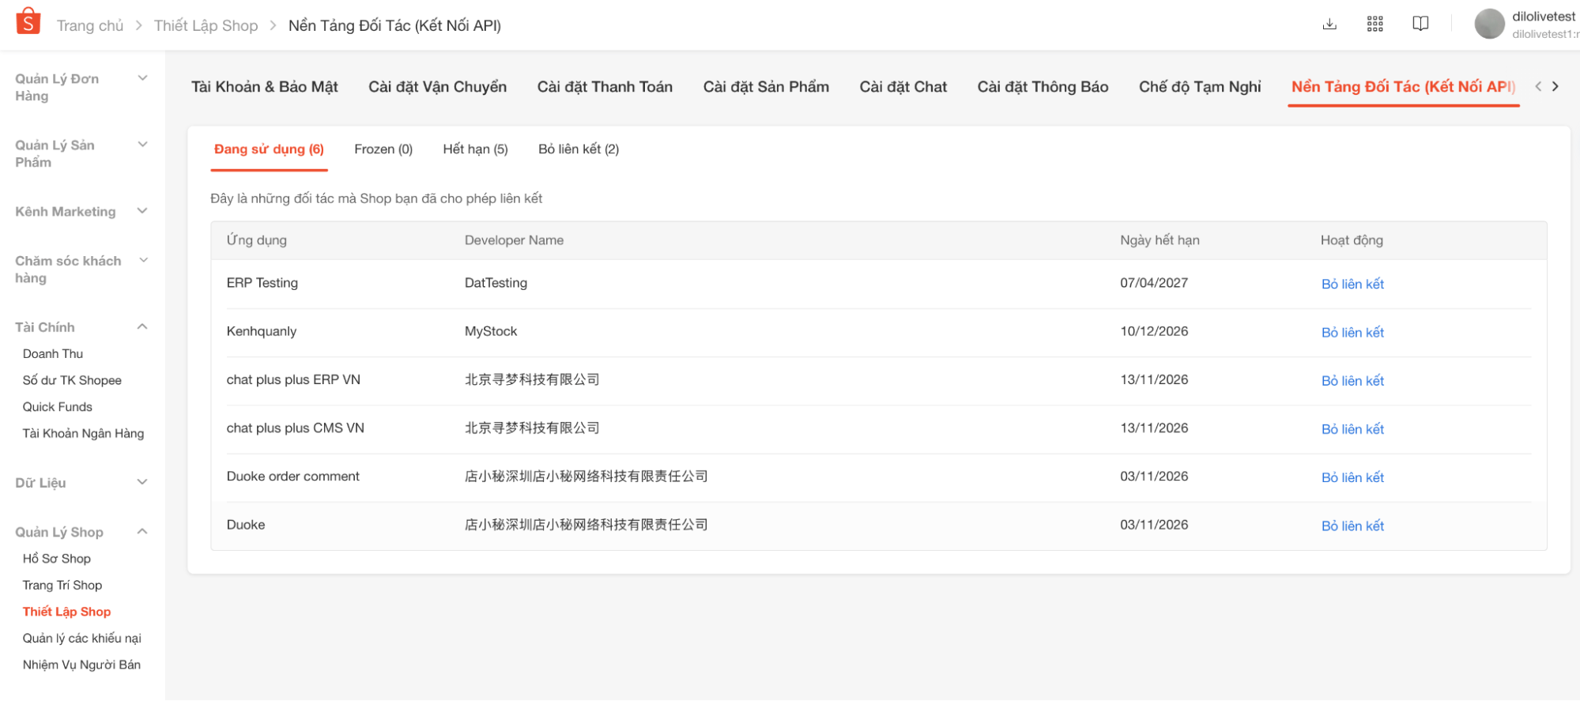Open Doanh Thu in sidebar
1580x701 pixels.
(x=53, y=353)
